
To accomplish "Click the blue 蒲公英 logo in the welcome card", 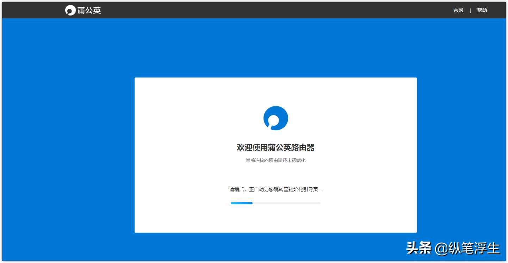I will 275,118.
